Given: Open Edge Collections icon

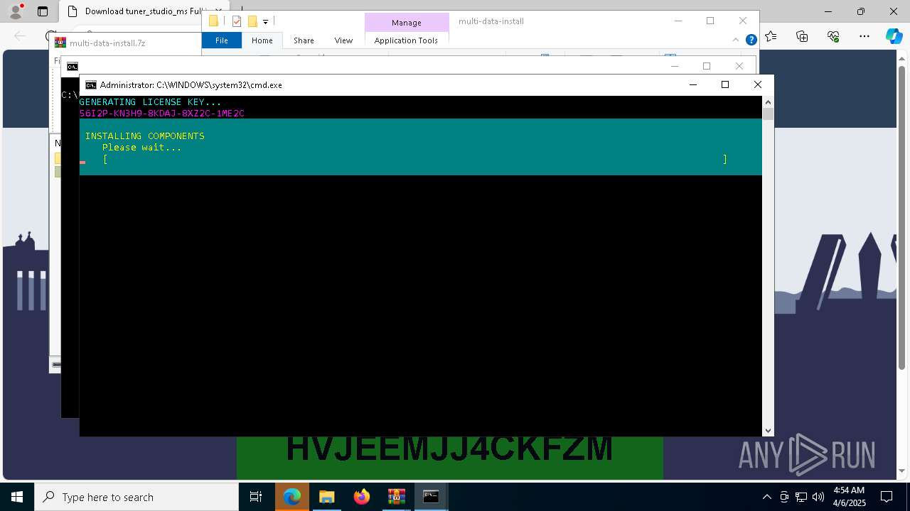Looking at the screenshot, I should pyautogui.click(x=802, y=36).
